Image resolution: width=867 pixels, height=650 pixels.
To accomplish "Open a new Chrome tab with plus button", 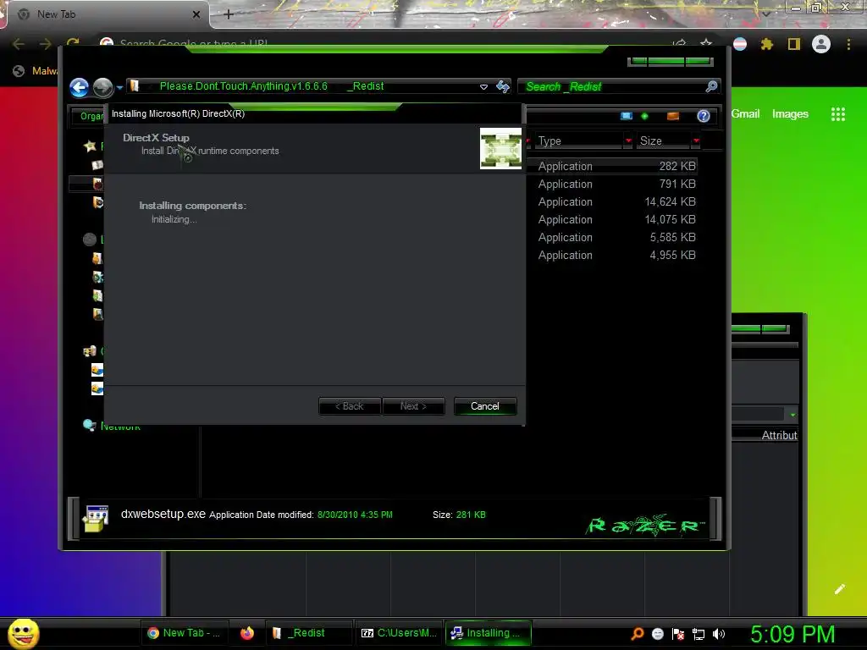I will pyautogui.click(x=229, y=14).
